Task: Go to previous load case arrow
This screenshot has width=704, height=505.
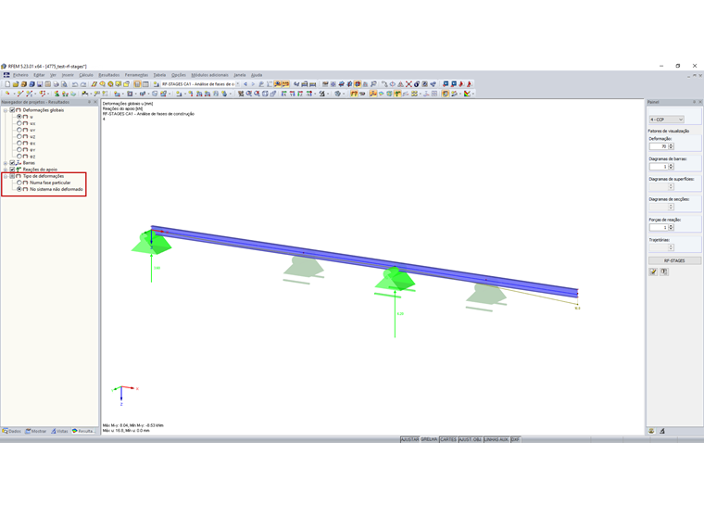Action: point(245,84)
